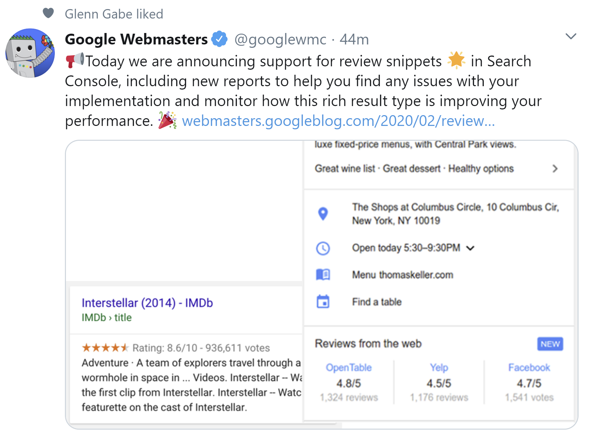Click the verified badge next to Google Webmasters
The image size is (590, 436).
pyautogui.click(x=219, y=38)
